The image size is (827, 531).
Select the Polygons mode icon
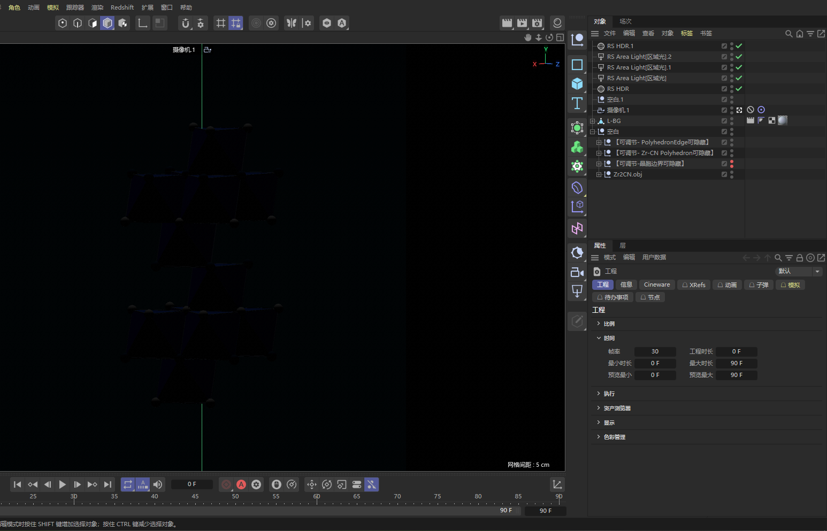point(93,23)
